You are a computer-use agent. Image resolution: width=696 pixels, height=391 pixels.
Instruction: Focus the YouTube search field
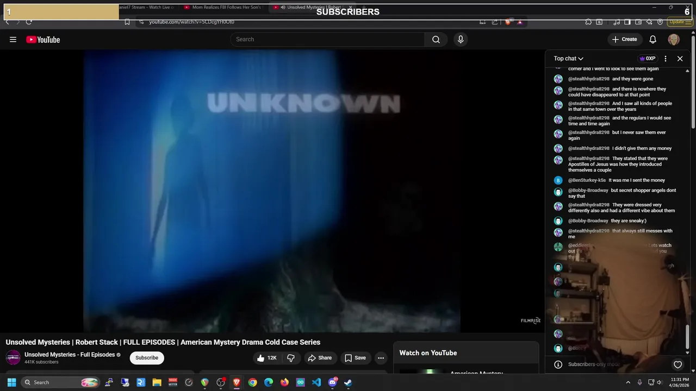pyautogui.click(x=327, y=40)
